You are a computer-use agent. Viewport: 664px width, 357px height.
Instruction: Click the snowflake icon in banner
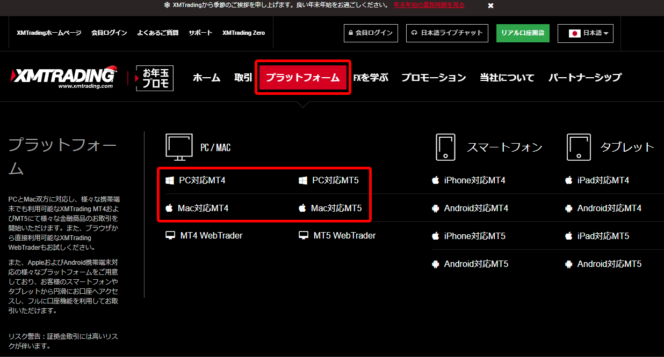click(x=167, y=5)
